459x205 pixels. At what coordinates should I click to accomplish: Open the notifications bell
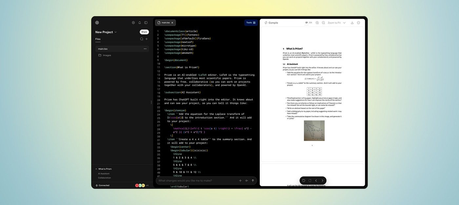[x=140, y=23]
